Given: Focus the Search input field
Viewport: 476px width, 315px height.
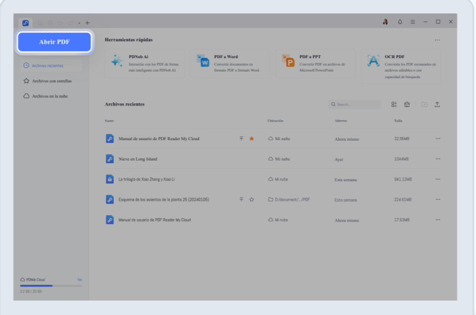Looking at the screenshot, I should [x=355, y=104].
